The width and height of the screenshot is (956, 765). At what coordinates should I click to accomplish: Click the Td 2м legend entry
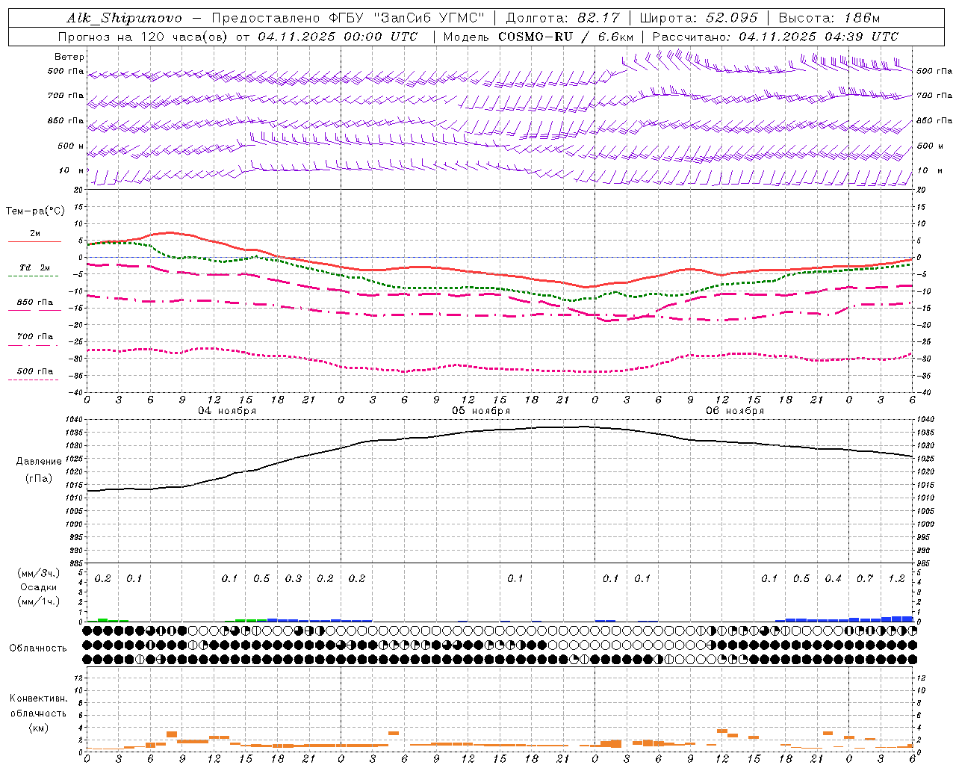(35, 267)
